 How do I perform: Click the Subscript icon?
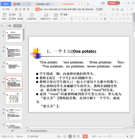pyautogui.click(x=96, y=18)
